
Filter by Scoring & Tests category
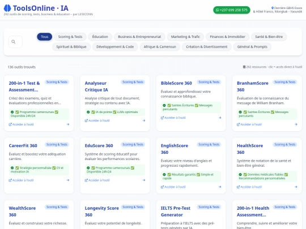[x=70, y=37]
